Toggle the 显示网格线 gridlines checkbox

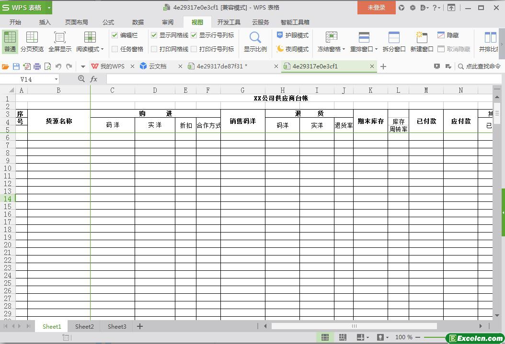point(154,35)
